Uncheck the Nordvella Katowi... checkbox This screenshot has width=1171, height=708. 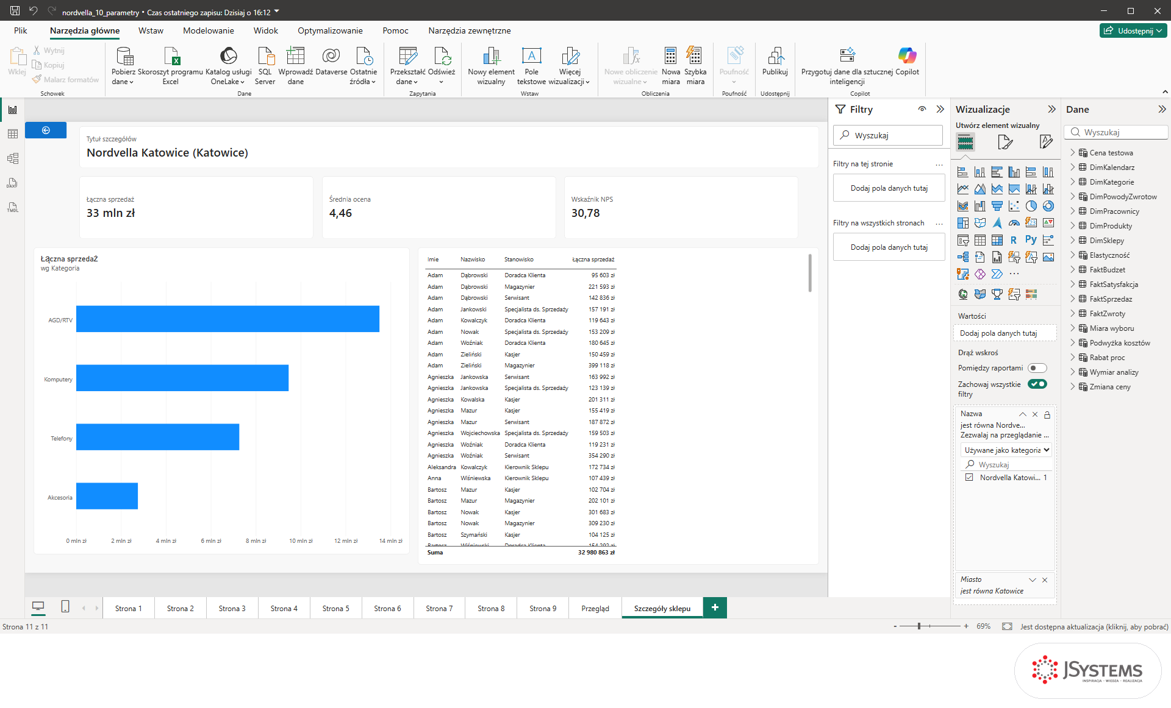tap(969, 478)
